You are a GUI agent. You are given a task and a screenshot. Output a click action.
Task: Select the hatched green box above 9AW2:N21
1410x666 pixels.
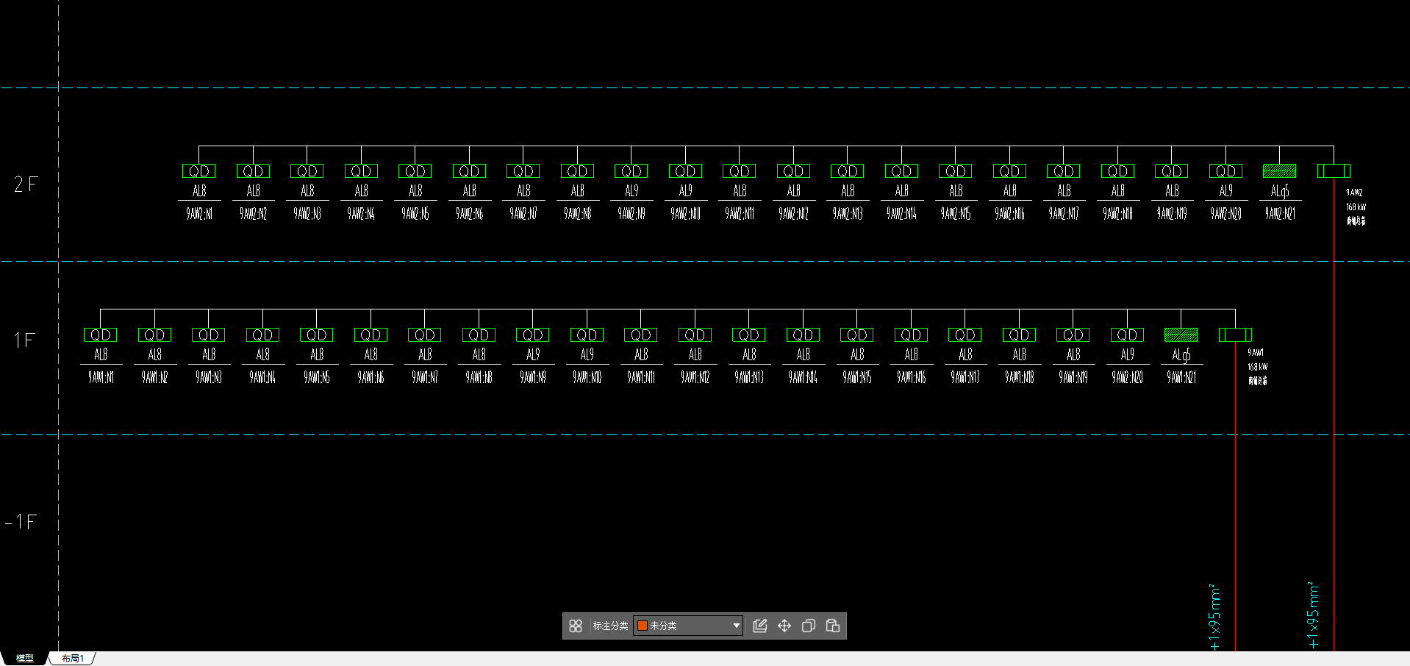[x=1280, y=171]
